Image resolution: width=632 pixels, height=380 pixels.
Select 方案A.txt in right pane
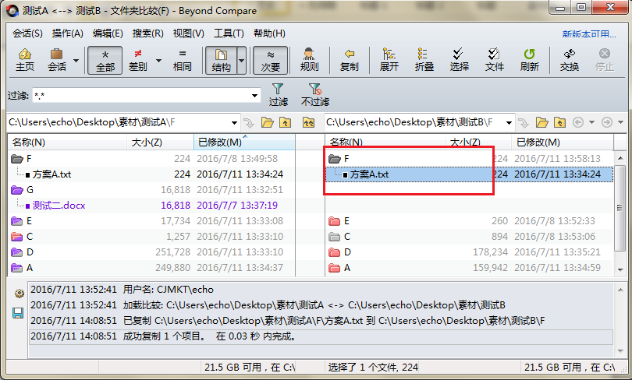coord(369,174)
